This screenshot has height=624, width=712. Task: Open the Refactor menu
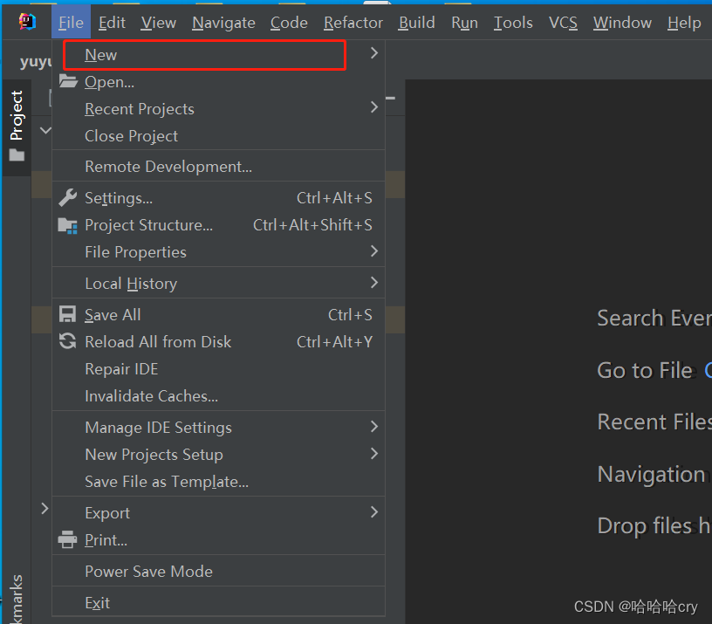(353, 22)
